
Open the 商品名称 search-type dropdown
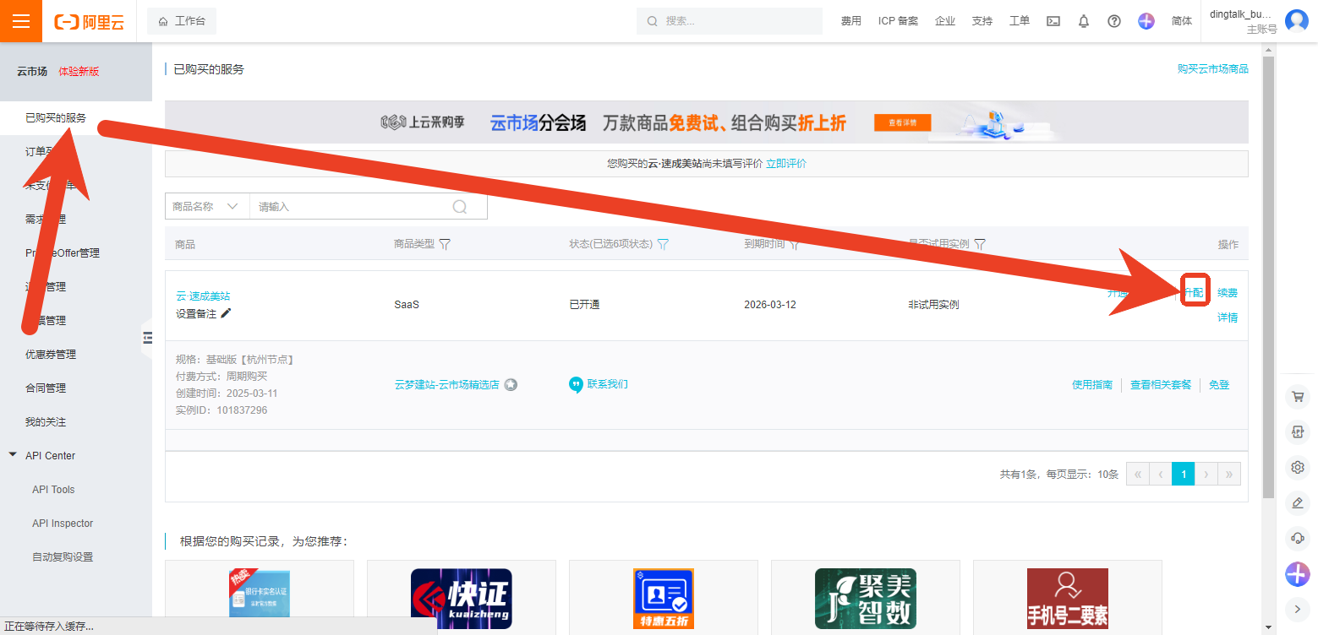(207, 206)
